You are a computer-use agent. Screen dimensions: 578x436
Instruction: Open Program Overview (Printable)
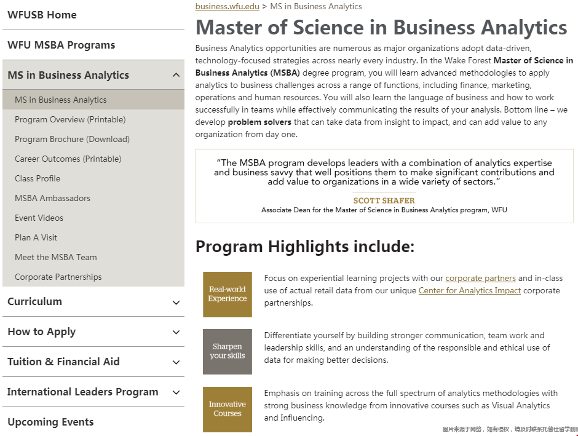click(70, 119)
